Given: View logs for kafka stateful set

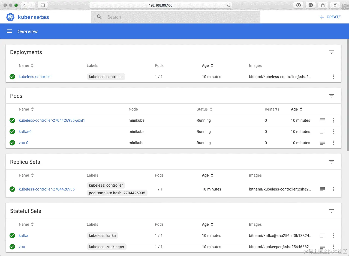Looking at the screenshot, I should [323, 236].
